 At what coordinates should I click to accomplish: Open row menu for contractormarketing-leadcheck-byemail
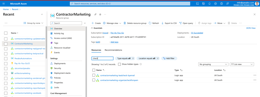(x=255, y=75)
